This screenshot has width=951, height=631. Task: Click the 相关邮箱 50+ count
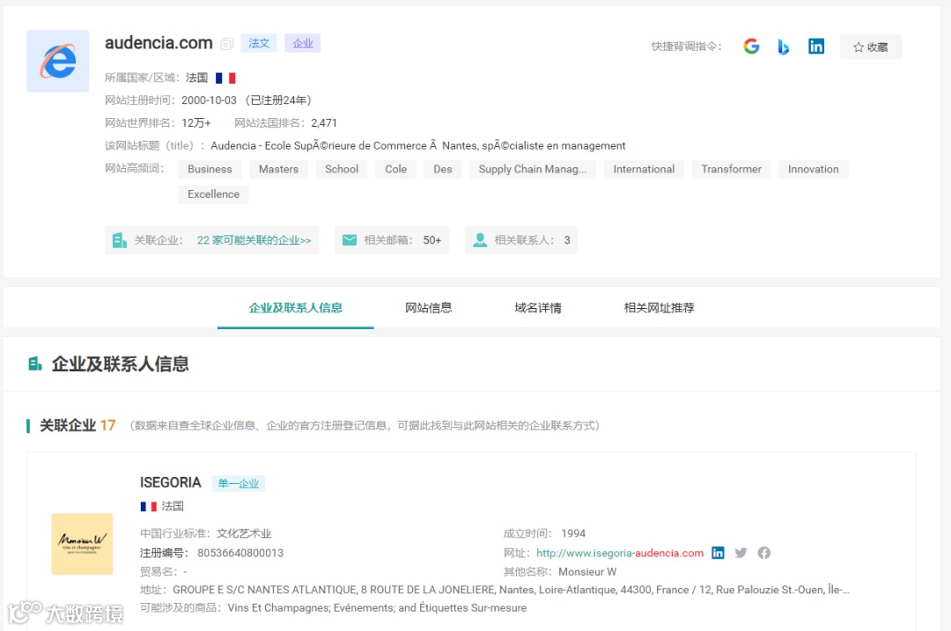(431, 240)
